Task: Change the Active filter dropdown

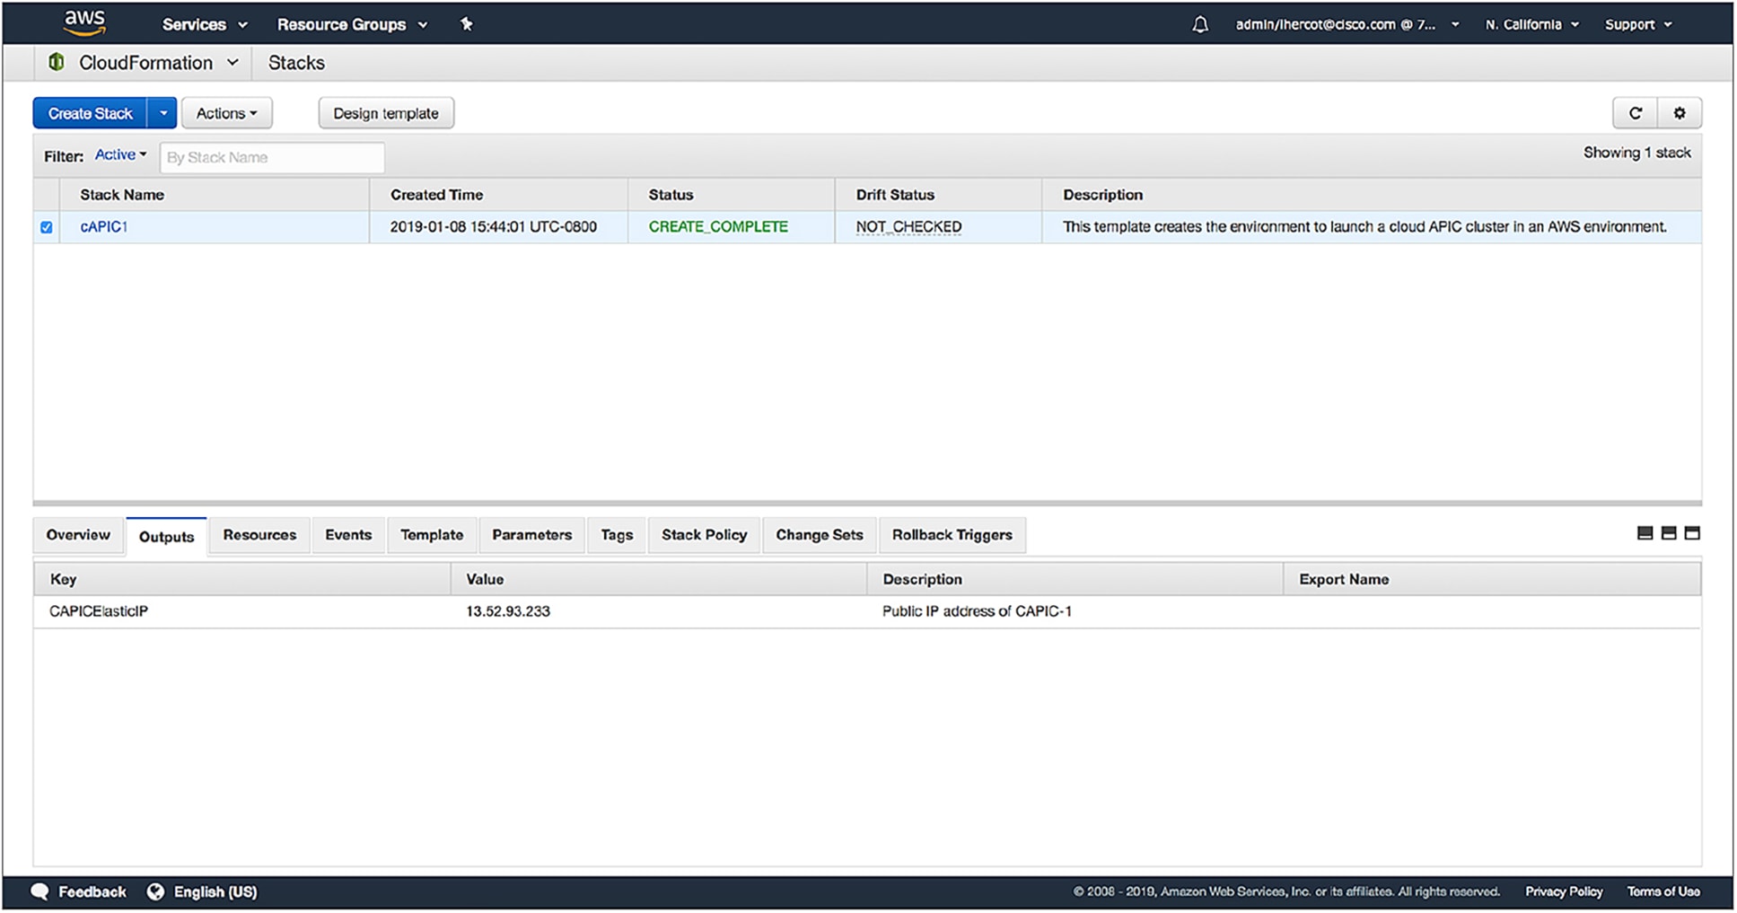Action: point(120,155)
